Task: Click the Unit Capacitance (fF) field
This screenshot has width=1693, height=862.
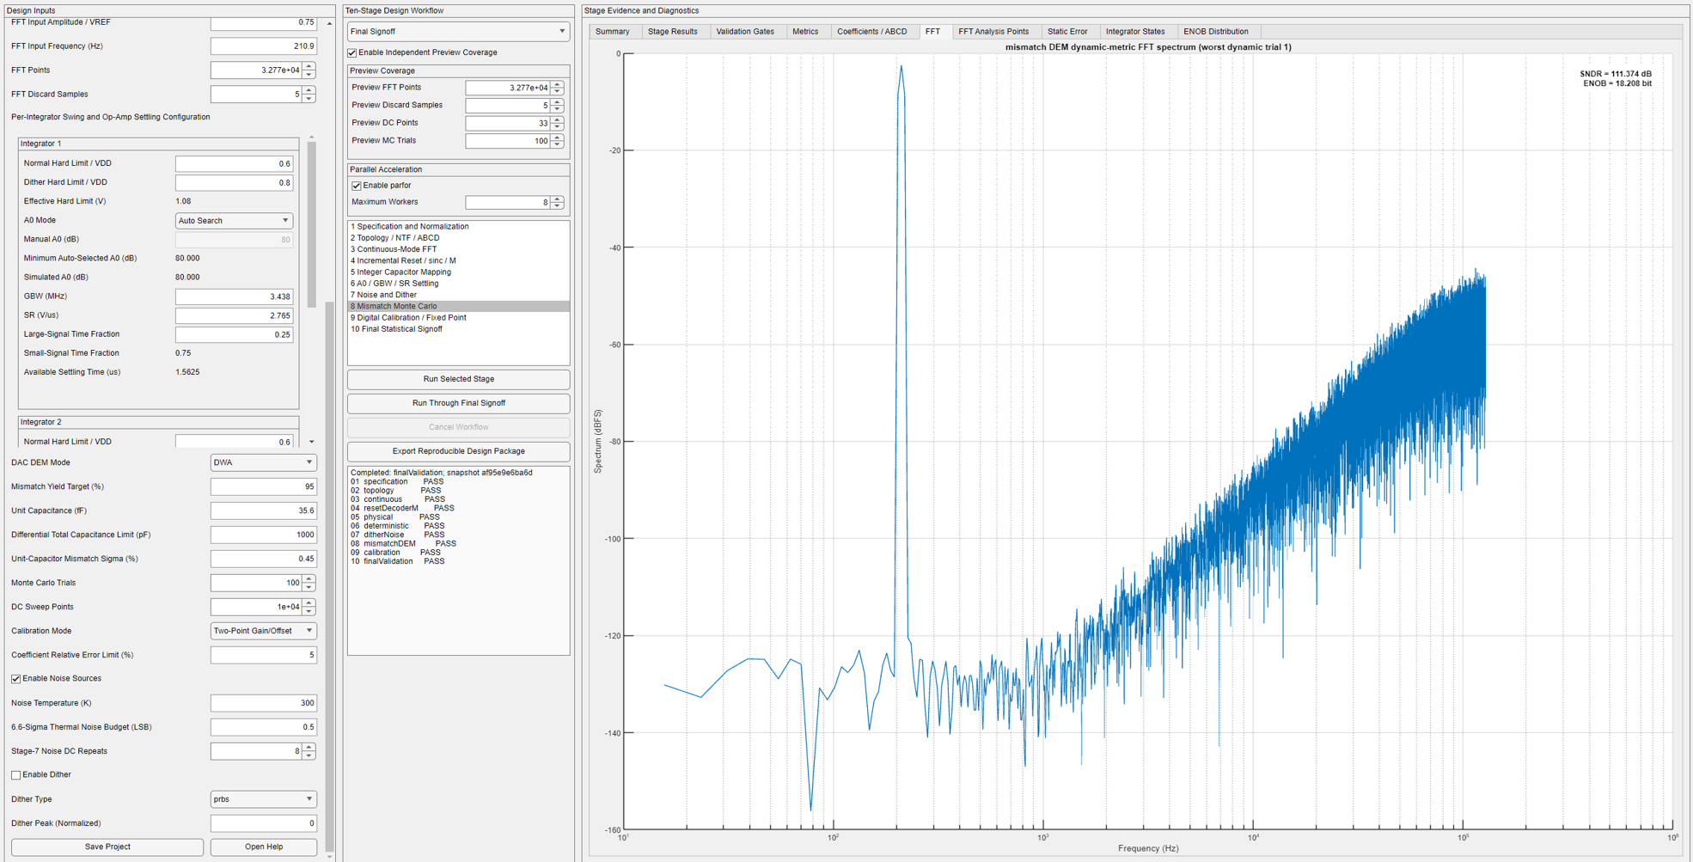Action: click(x=263, y=510)
